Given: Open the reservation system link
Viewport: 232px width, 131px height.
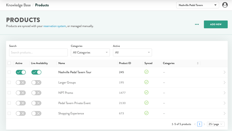Looking at the screenshot, I should [x=55, y=26].
